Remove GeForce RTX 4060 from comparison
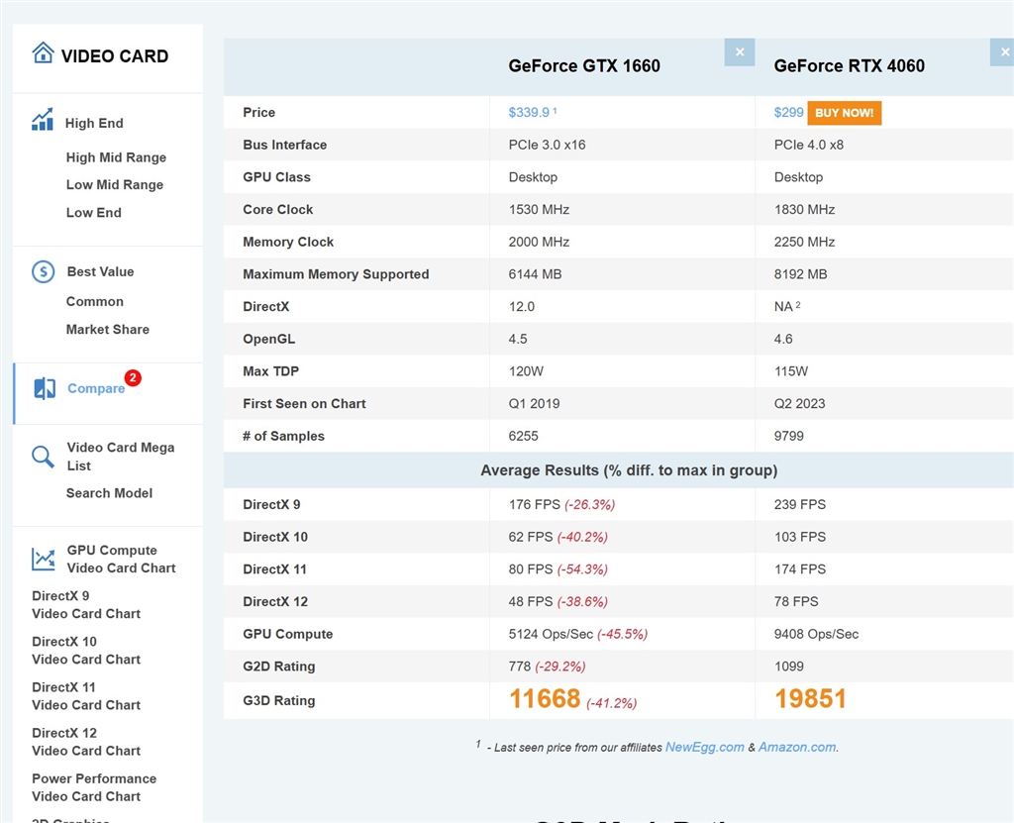1014x823 pixels. (x=1003, y=52)
